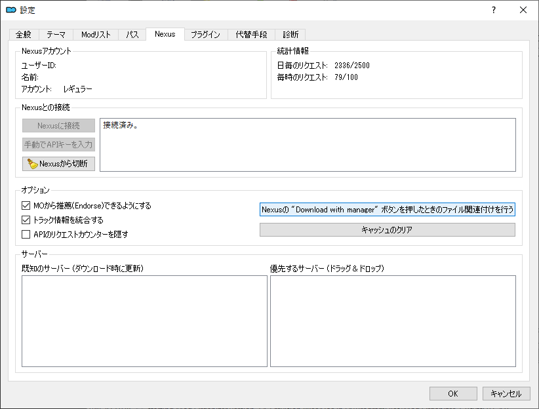
Task: Click キャッシュのクリア button
Action: [388, 230]
